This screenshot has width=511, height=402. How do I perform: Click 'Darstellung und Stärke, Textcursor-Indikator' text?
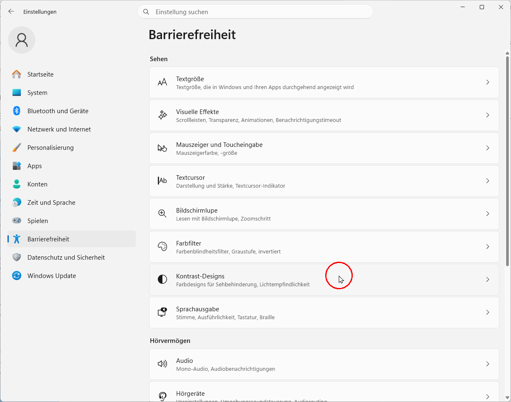coord(231,186)
